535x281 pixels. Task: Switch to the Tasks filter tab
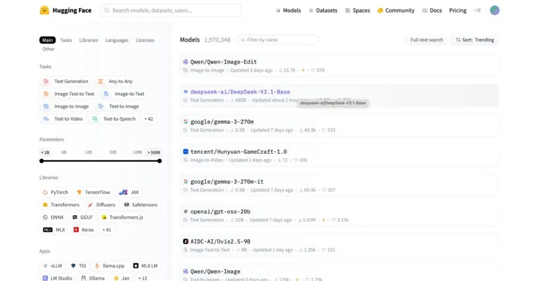pos(66,40)
